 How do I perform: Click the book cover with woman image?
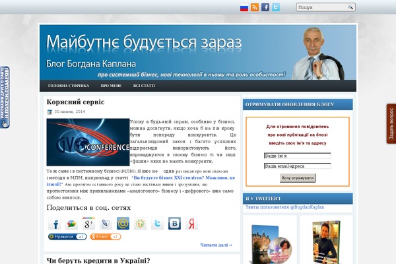pyautogui.click(x=326, y=242)
